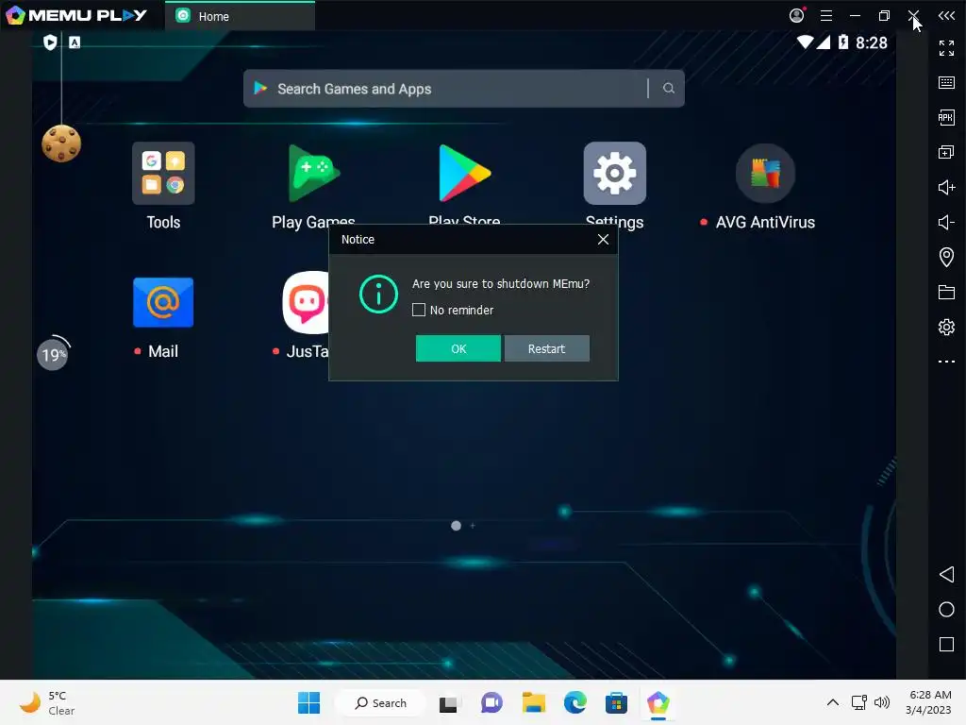966x725 pixels.
Task: Open MEmu hamburger menu
Action: [826, 16]
